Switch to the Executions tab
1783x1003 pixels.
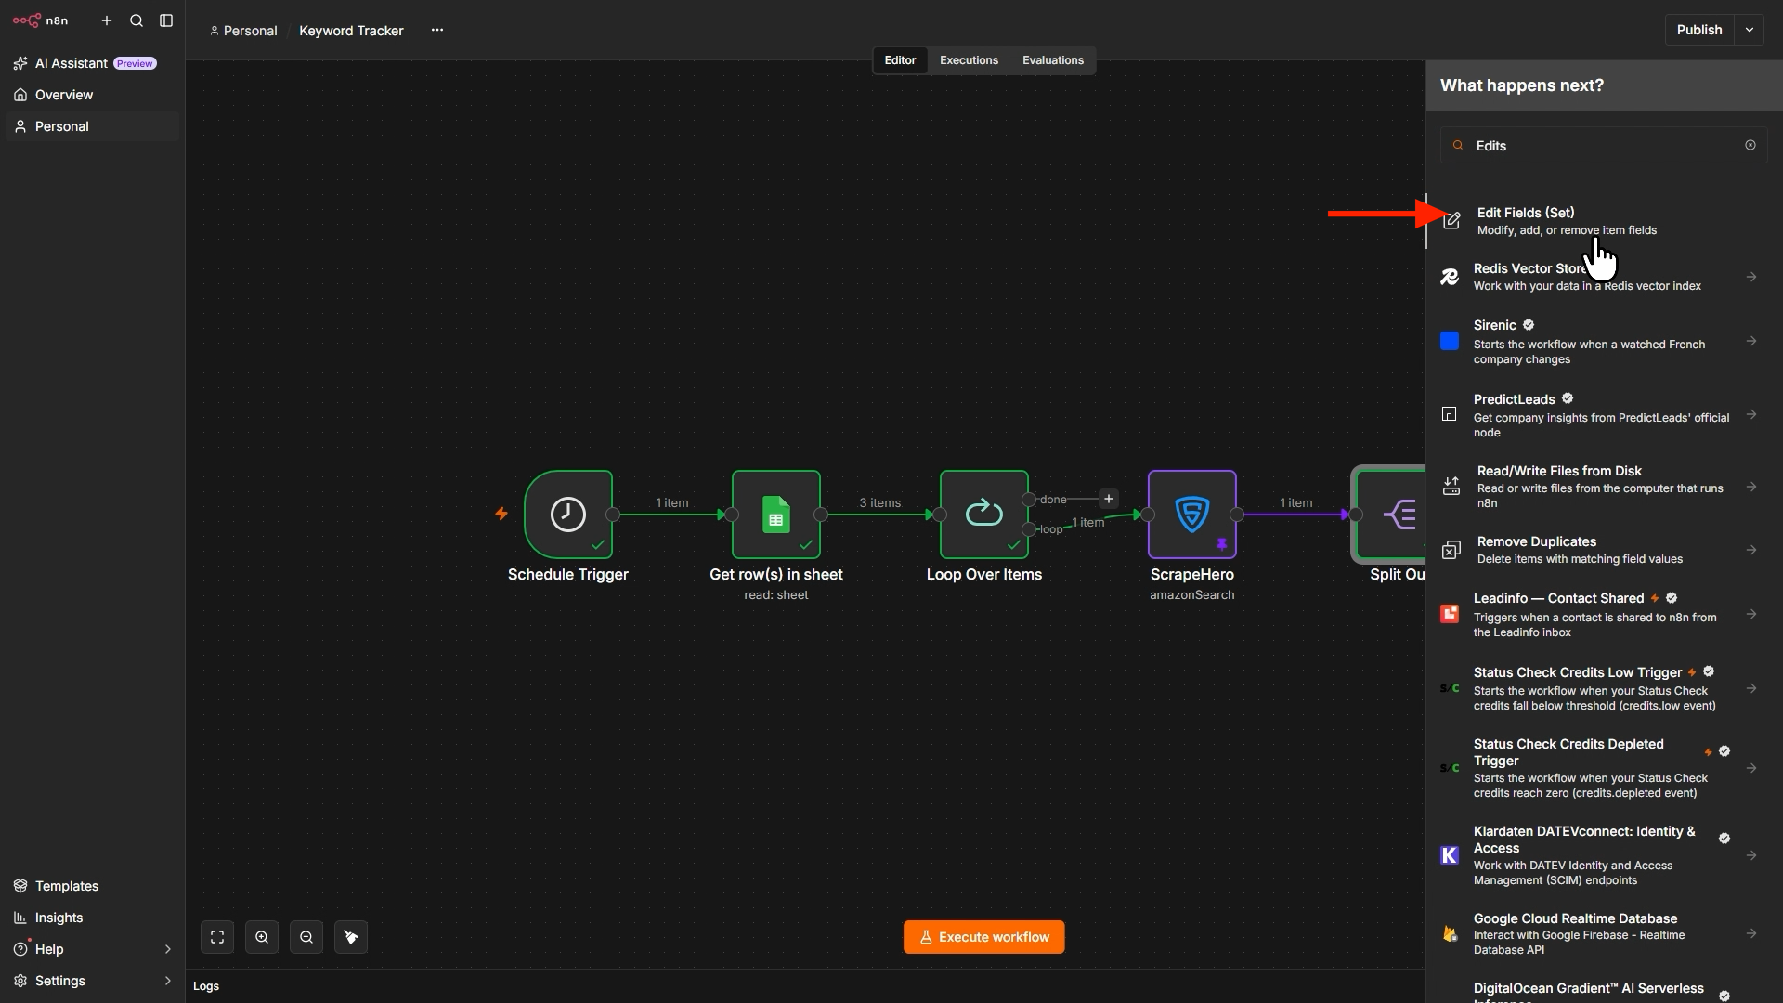coord(969,60)
